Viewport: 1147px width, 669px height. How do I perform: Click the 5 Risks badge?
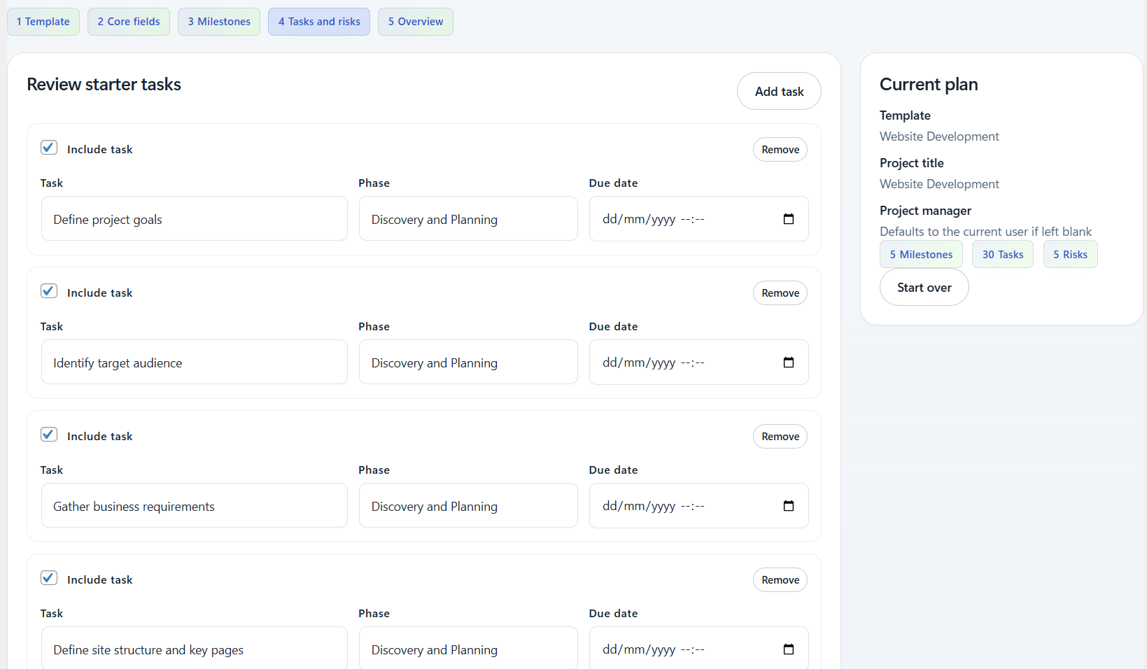coord(1070,255)
